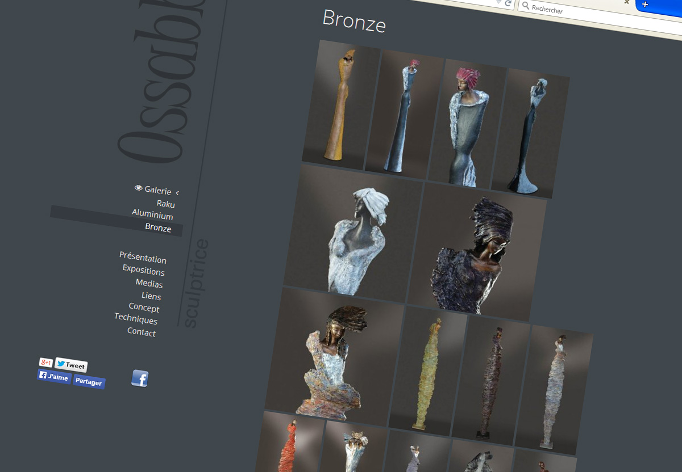Image resolution: width=682 pixels, height=472 pixels.
Task: Open the address bar dropdown arrow
Action: click(498, 2)
